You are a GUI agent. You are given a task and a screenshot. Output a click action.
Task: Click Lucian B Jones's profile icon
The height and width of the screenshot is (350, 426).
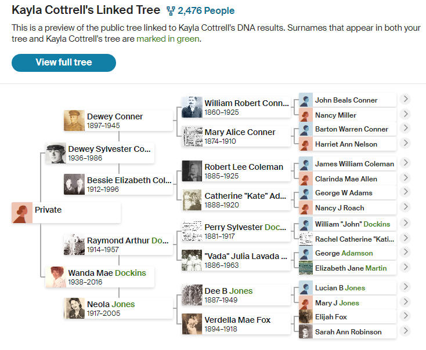pos(306,287)
